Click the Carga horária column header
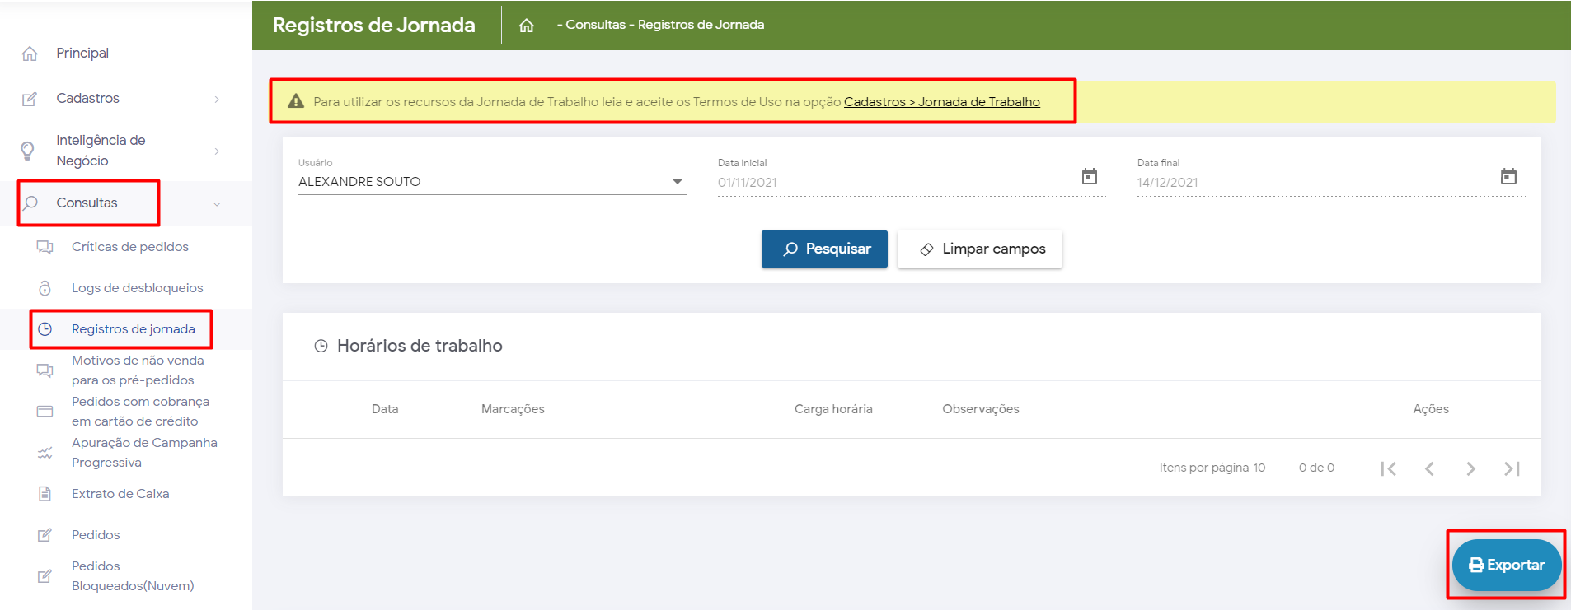1571x610 pixels. [833, 409]
